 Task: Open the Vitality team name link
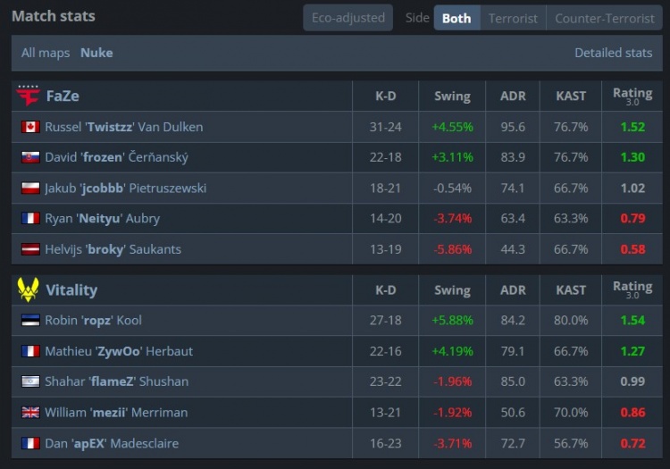[x=71, y=290]
